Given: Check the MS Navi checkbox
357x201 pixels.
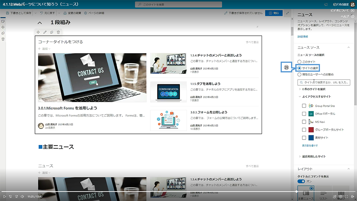Looking at the screenshot, I should click(x=304, y=122).
